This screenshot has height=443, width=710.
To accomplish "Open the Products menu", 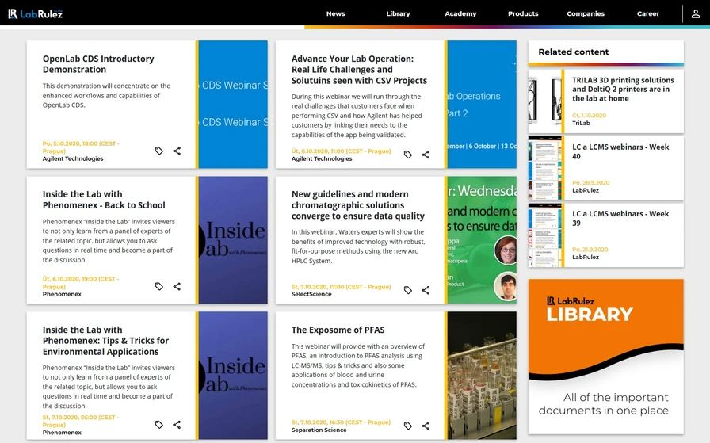I will point(523,13).
